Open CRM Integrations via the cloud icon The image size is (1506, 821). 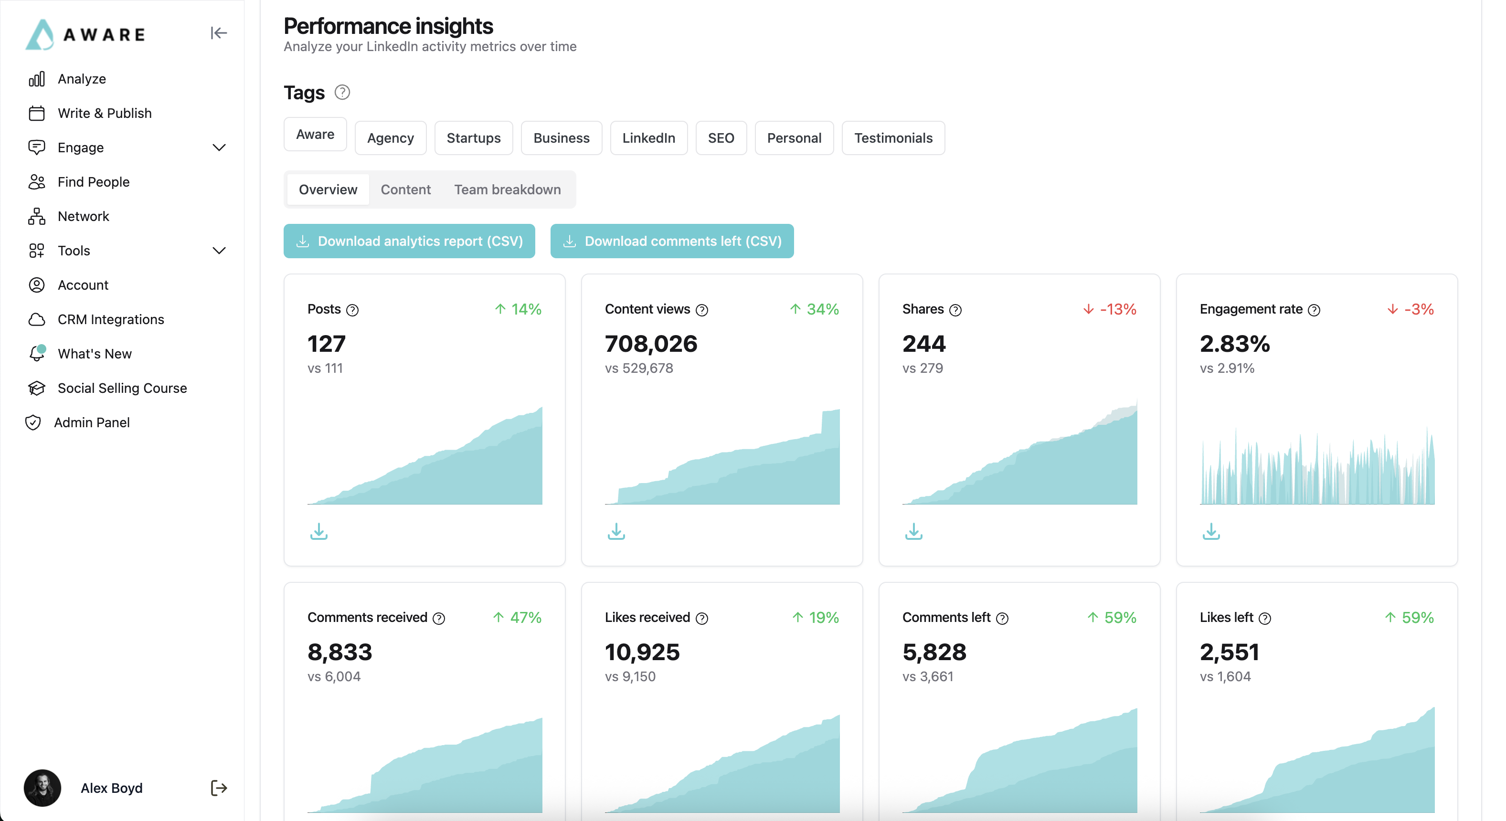click(x=36, y=319)
